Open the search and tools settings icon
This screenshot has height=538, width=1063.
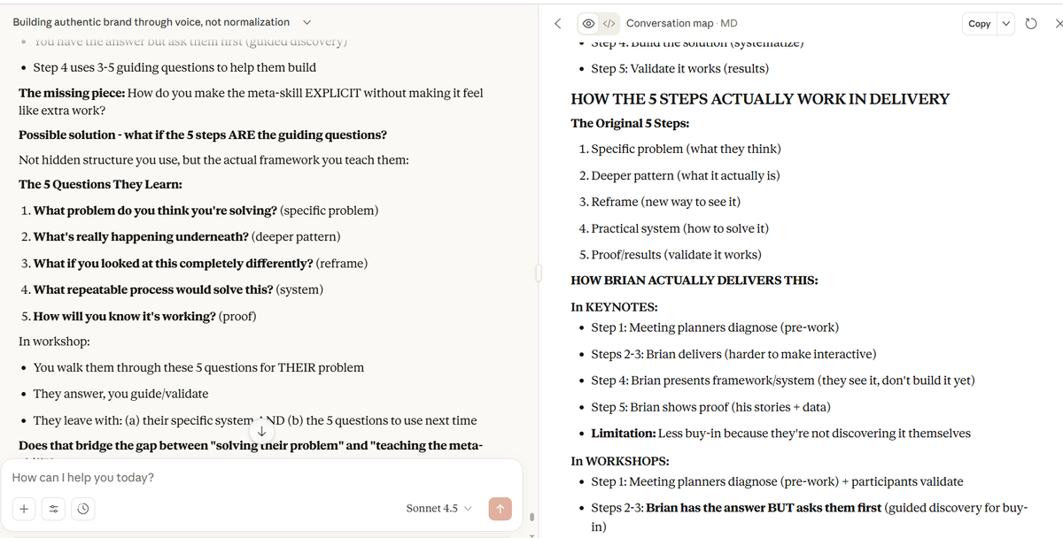point(53,509)
